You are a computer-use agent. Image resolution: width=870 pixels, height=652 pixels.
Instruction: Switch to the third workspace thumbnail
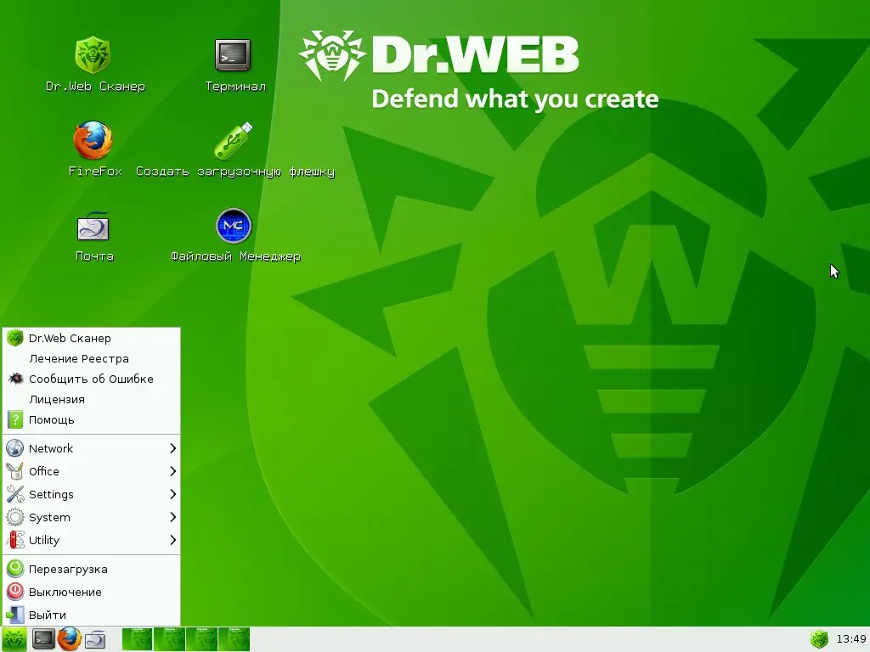pos(201,638)
